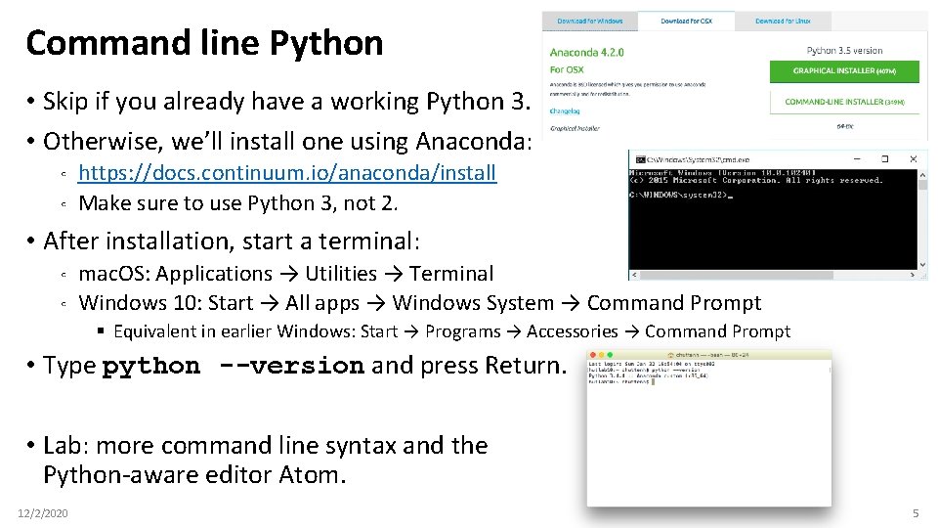Viewport: 938px width, 528px height.
Task: Minimize the cmd.exe window
Action: pyautogui.click(x=857, y=159)
